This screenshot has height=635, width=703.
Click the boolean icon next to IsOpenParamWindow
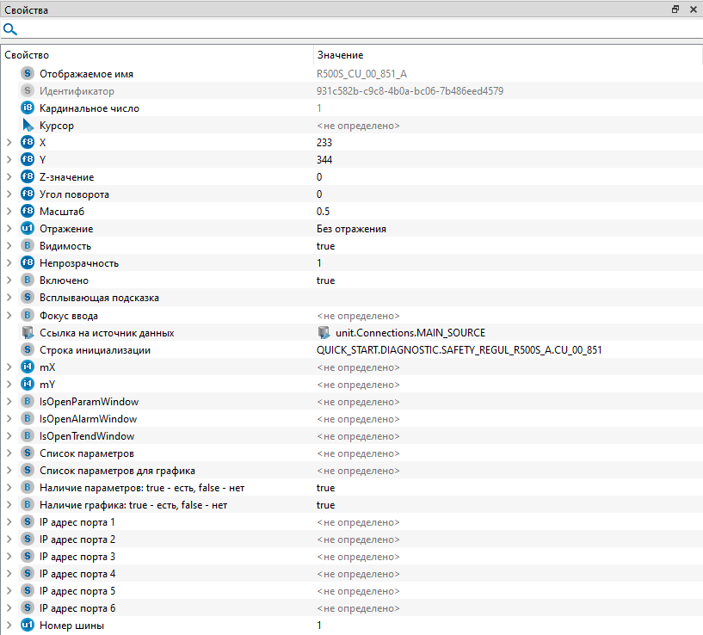click(28, 402)
